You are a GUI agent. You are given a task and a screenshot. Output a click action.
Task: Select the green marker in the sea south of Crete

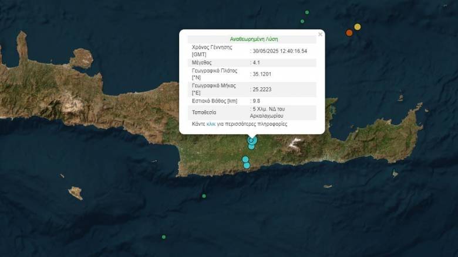[204, 196]
